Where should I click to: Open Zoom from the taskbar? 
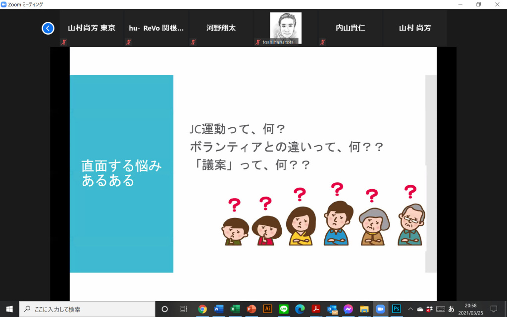pos(380,309)
